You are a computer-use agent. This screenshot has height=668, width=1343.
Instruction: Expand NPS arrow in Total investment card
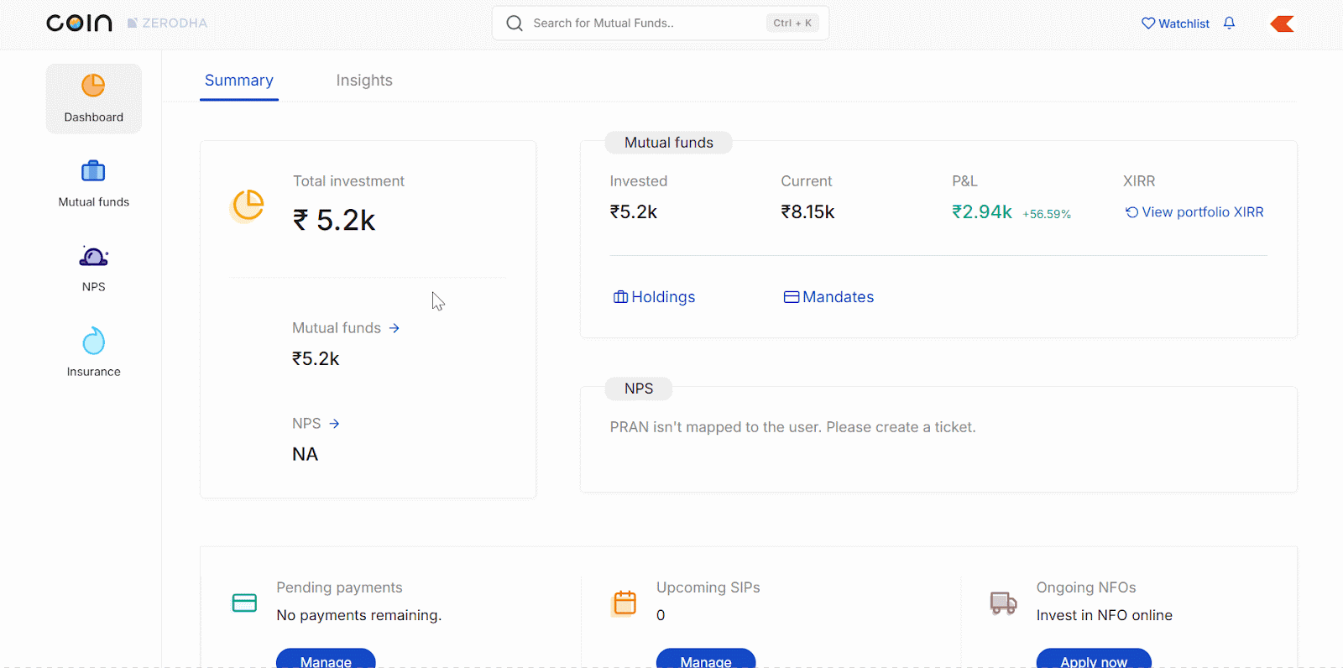click(x=334, y=424)
